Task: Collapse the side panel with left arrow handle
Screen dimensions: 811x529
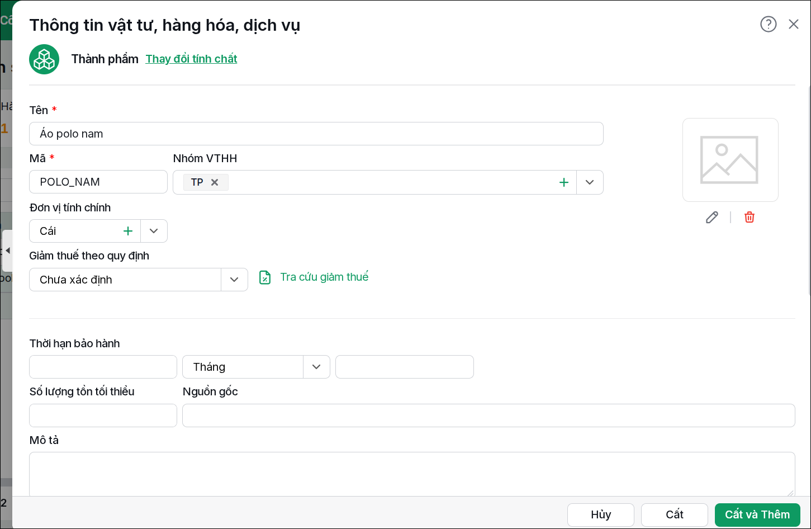Action: pyautogui.click(x=7, y=251)
